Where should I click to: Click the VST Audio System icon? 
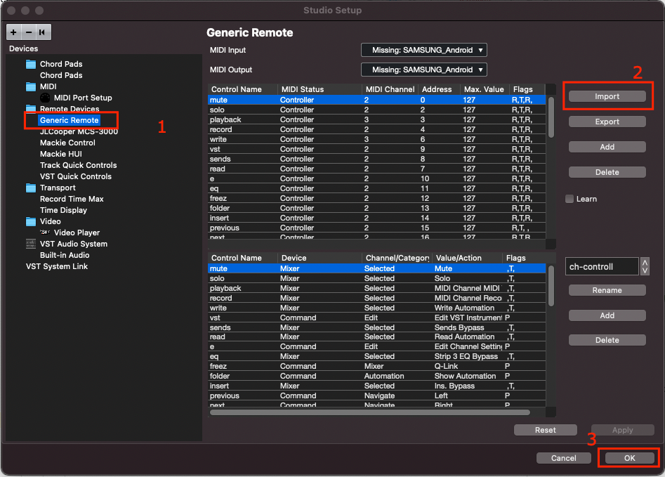31,244
